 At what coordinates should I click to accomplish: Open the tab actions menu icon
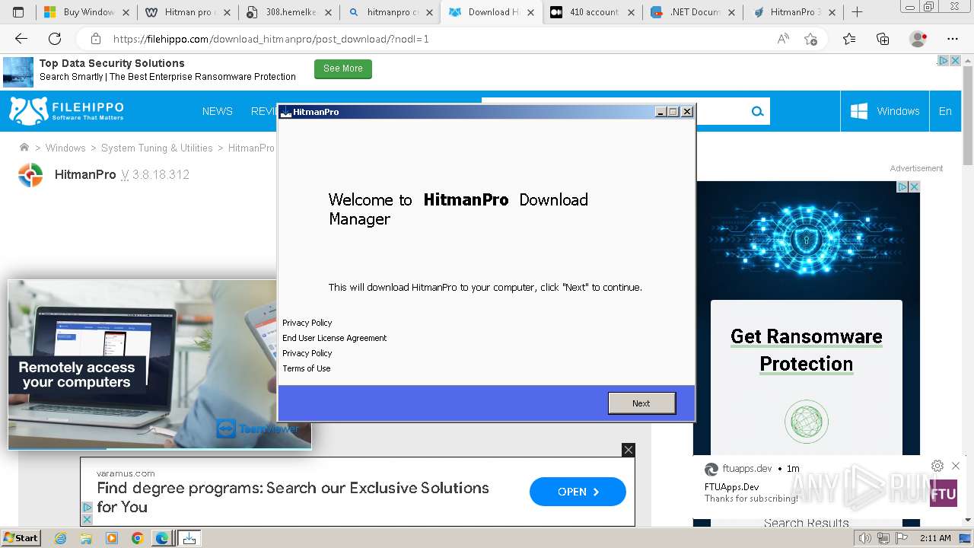18,12
